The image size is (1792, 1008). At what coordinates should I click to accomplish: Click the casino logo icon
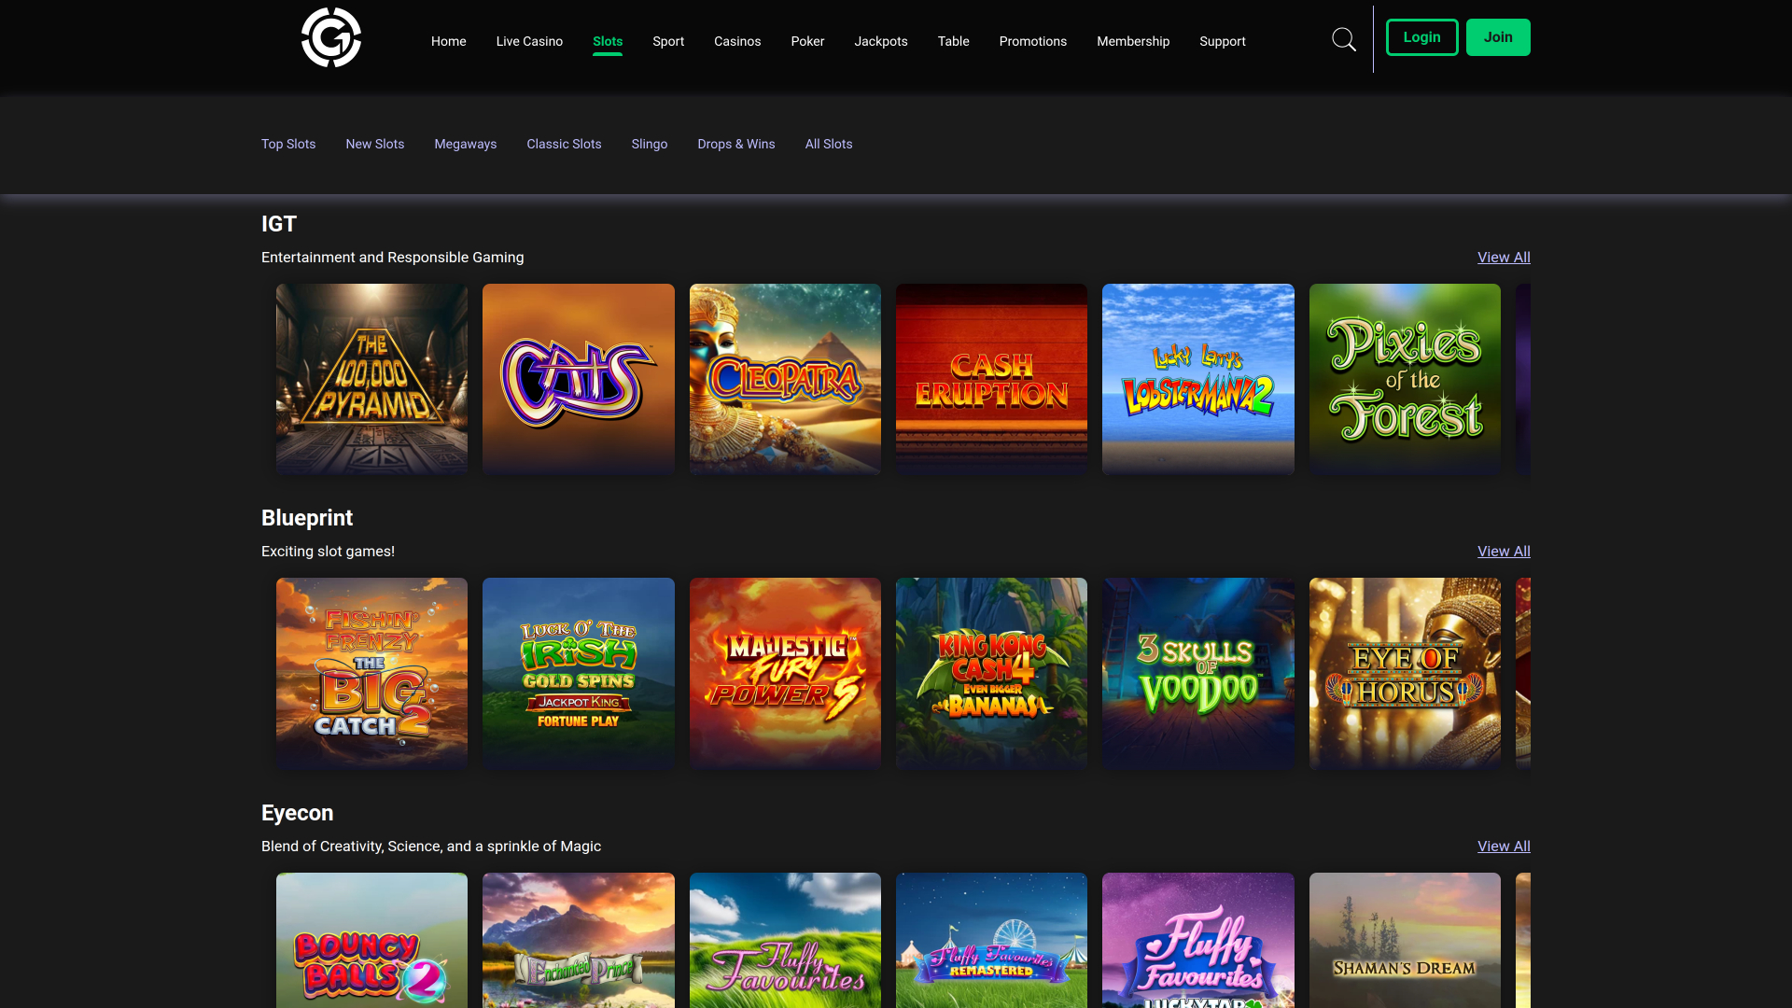click(x=331, y=37)
